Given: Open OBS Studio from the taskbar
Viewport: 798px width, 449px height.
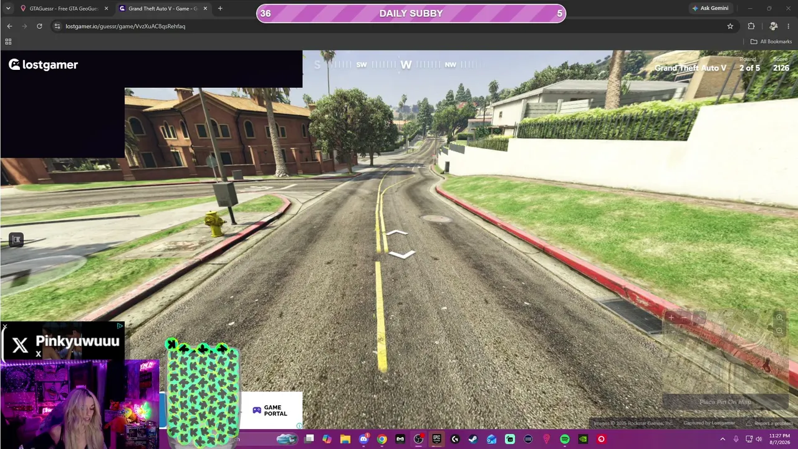Looking at the screenshot, I should click(418, 439).
